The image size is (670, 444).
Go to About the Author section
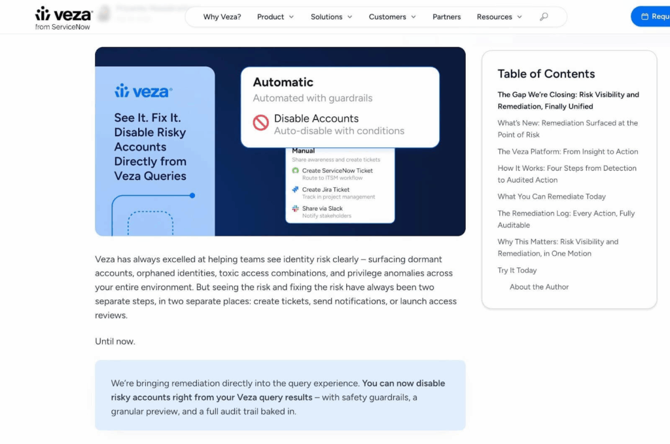coord(539,287)
